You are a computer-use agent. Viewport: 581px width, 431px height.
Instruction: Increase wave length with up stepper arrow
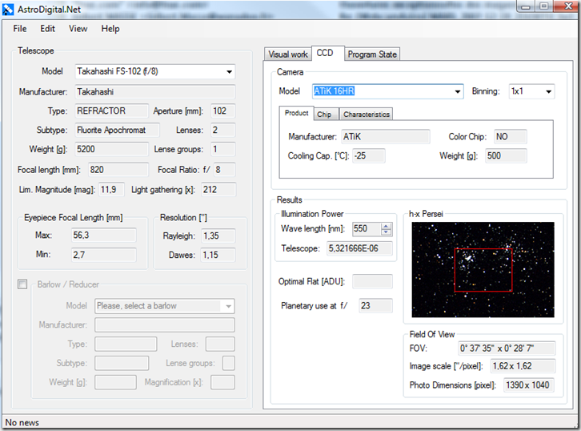point(386,226)
